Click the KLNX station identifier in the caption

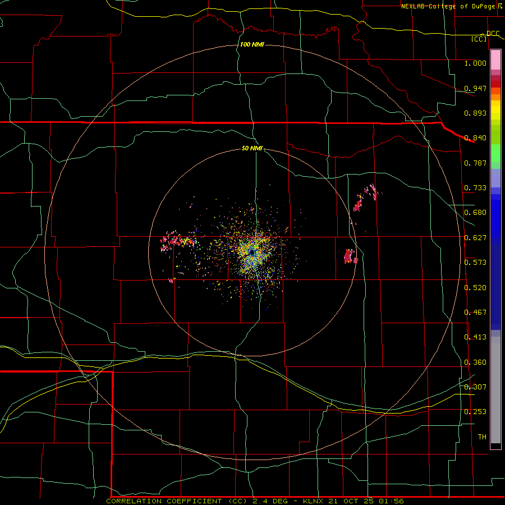pyautogui.click(x=314, y=501)
